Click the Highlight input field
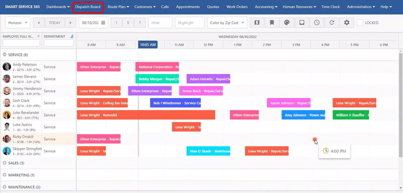Viewport: 403px width, 193px height. (x=190, y=23)
